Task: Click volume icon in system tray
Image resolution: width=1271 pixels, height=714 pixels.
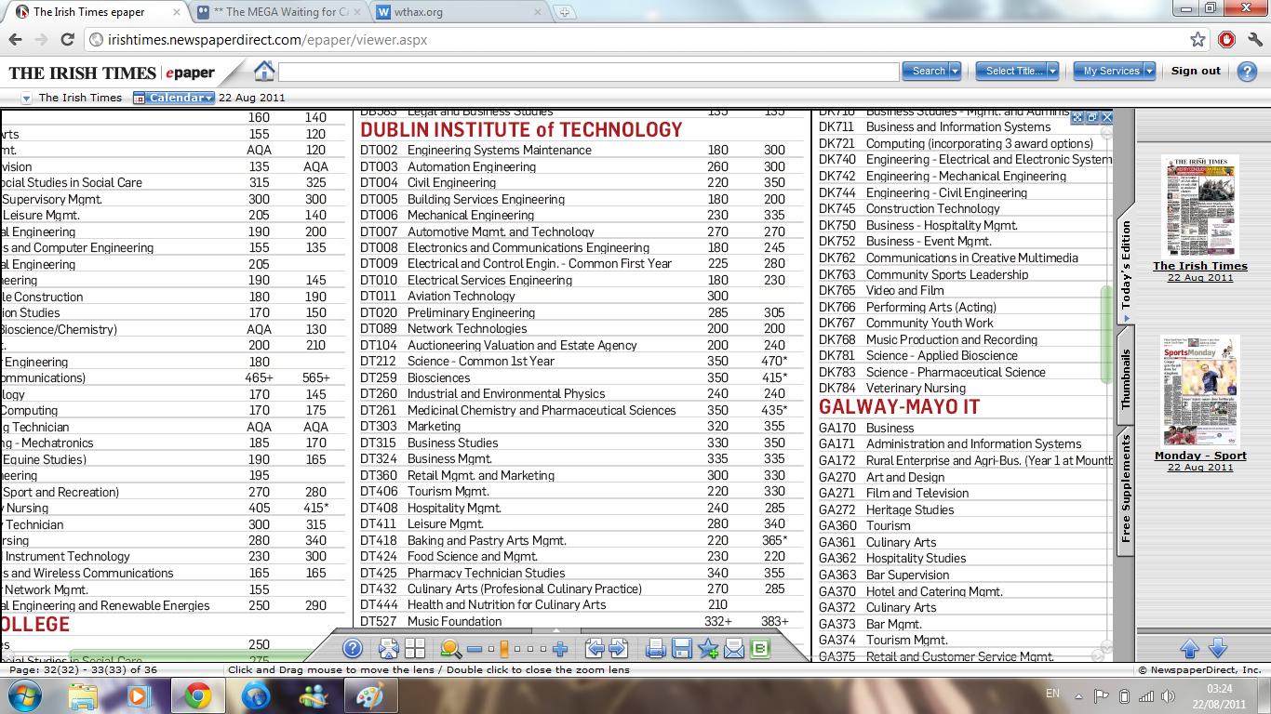Action: click(1169, 695)
